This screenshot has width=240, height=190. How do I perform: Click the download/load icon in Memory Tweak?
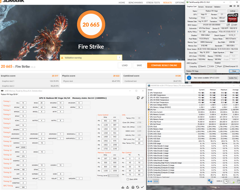[123, 187]
